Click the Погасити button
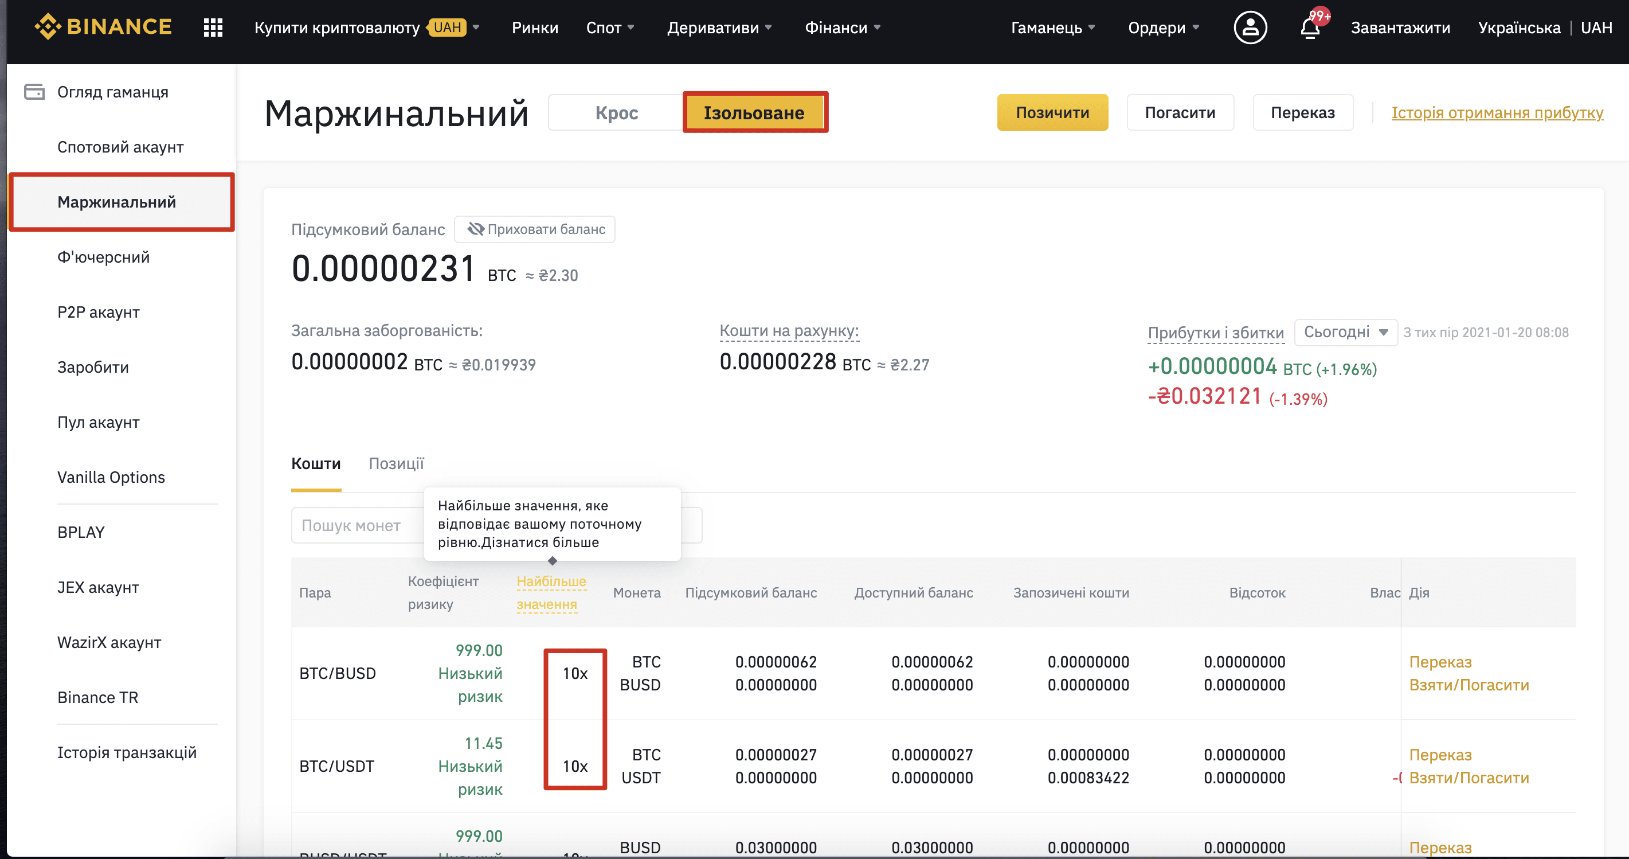The width and height of the screenshot is (1629, 859). (1180, 112)
